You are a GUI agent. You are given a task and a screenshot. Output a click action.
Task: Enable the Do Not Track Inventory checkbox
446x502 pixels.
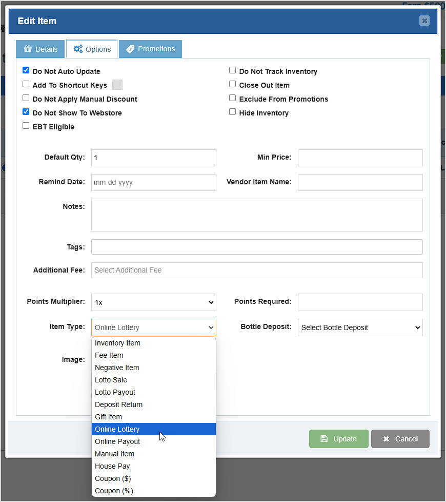click(232, 70)
